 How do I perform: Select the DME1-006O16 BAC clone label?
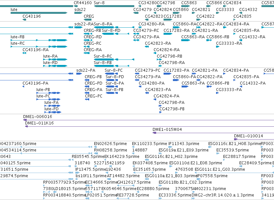point(38,117)
